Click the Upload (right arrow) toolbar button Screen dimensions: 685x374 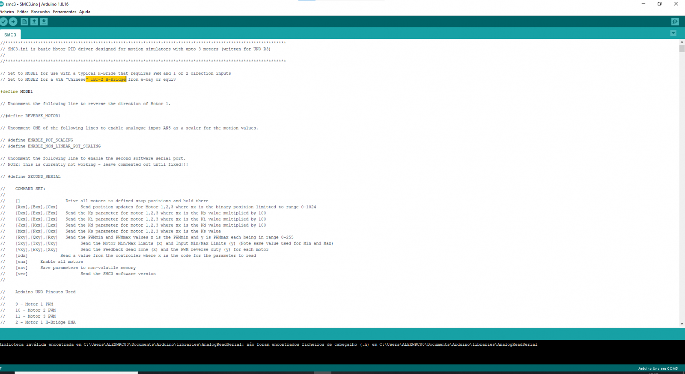pos(13,21)
